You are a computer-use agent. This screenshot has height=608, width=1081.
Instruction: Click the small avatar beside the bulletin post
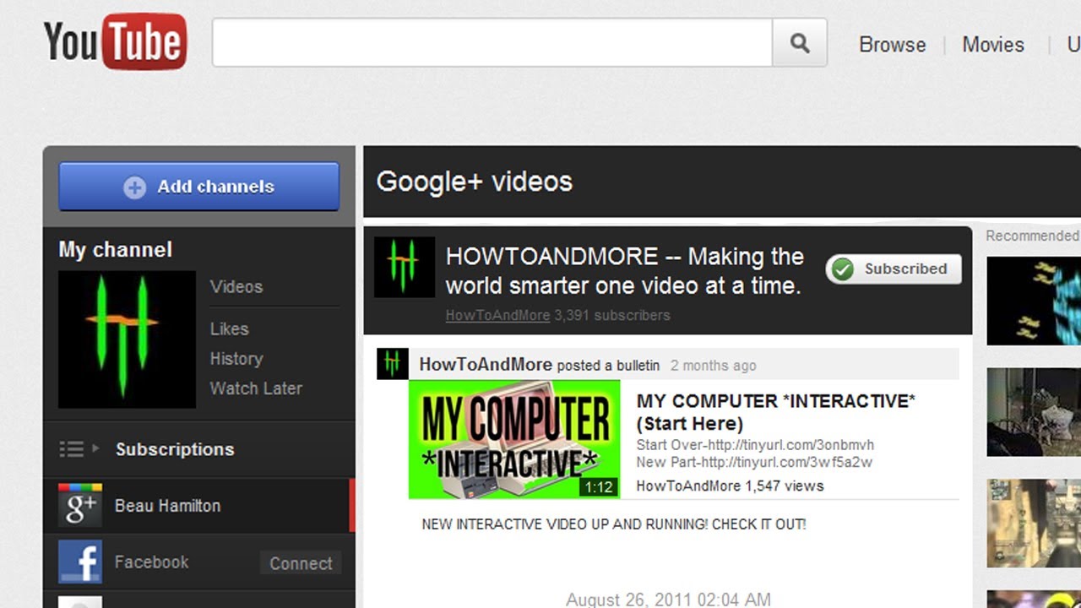(x=393, y=364)
